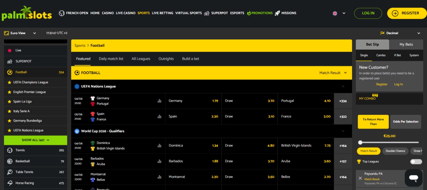Click the star icon beside UEFA Champions League
This screenshot has height=190, width=427.
tap(9, 82)
